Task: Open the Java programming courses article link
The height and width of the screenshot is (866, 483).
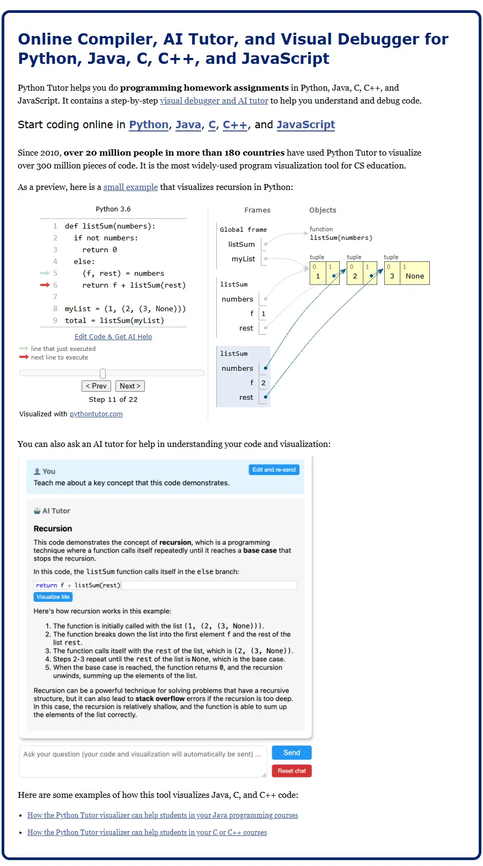Action: [163, 816]
